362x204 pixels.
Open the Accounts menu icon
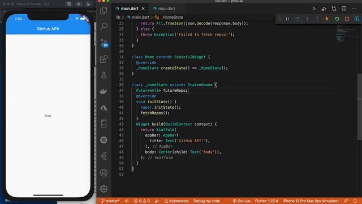104,172
